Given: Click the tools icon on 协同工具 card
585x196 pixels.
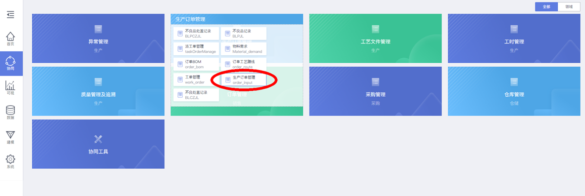Looking at the screenshot, I should (x=98, y=139).
